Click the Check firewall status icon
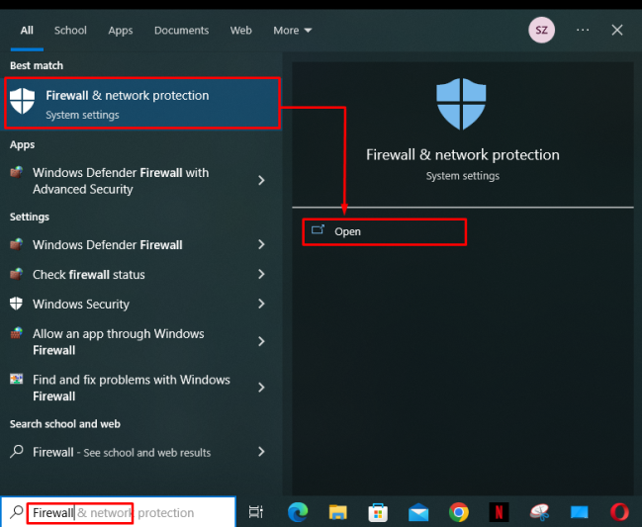 pos(17,273)
